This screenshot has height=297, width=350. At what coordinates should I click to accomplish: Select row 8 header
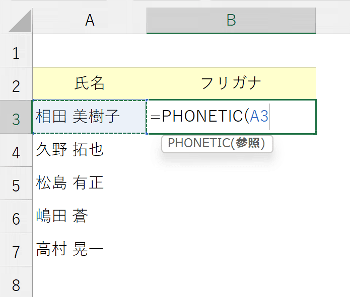(x=16, y=281)
